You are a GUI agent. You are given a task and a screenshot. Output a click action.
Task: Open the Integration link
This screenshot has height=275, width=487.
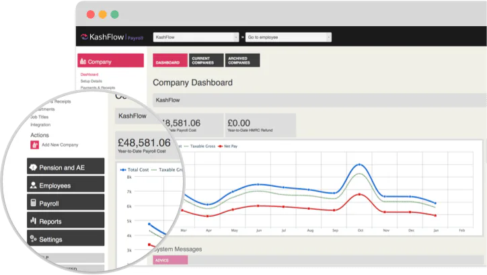[40, 125]
